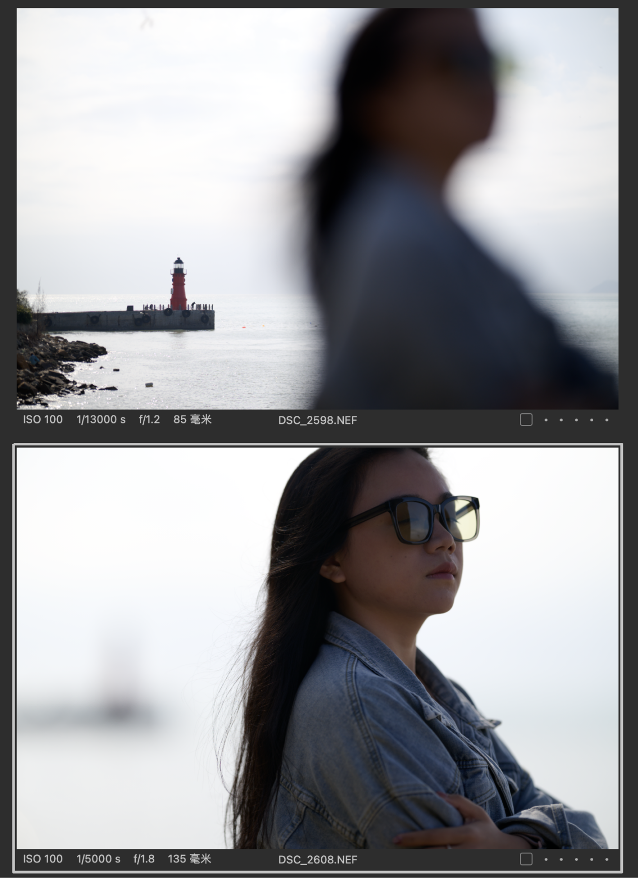This screenshot has width=638, height=878.
Task: Click the 1/13000 s shutter speed text
Action: coord(101,420)
